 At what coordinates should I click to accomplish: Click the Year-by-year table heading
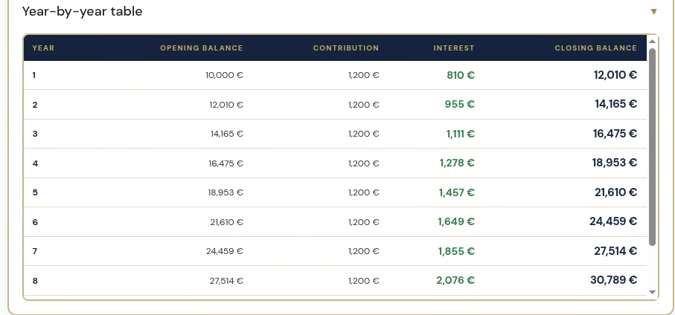point(82,11)
